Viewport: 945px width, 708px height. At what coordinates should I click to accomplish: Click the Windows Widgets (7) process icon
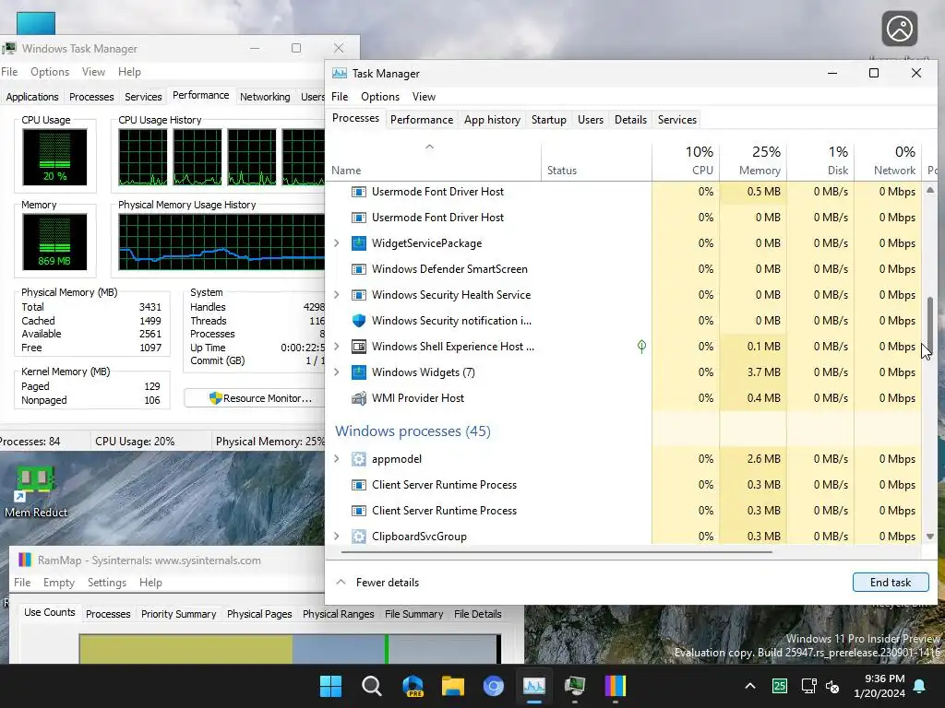359,372
